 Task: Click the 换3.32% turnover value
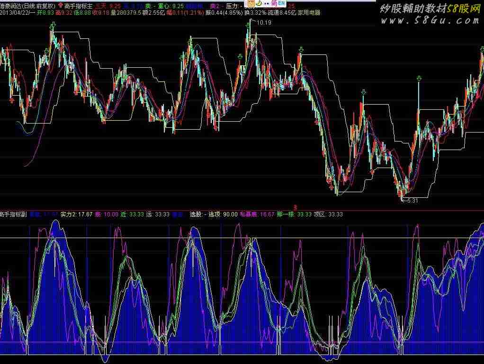(255, 13)
